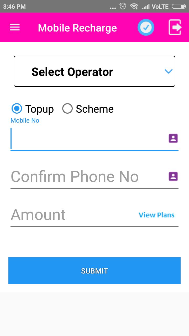Open contacts picker for Confirm Phone No
This screenshot has height=336, width=189.
point(173,176)
